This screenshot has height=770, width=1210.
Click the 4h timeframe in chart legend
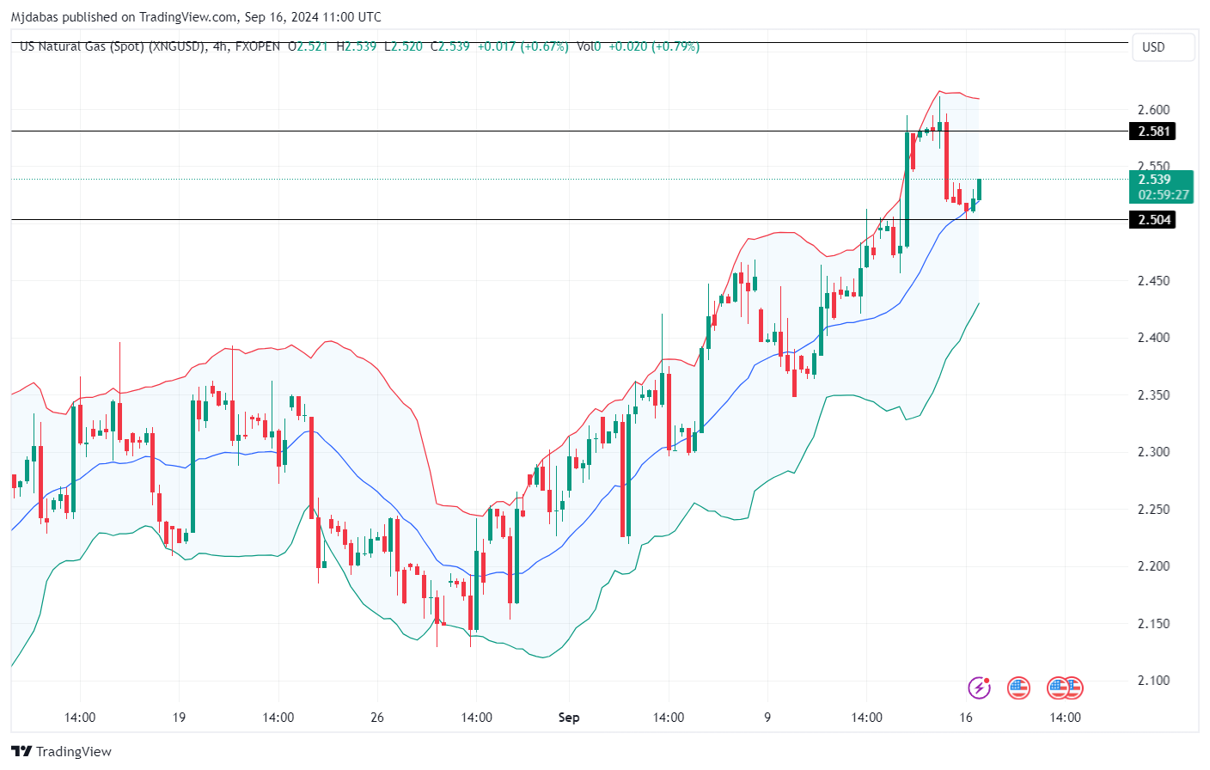[x=220, y=46]
